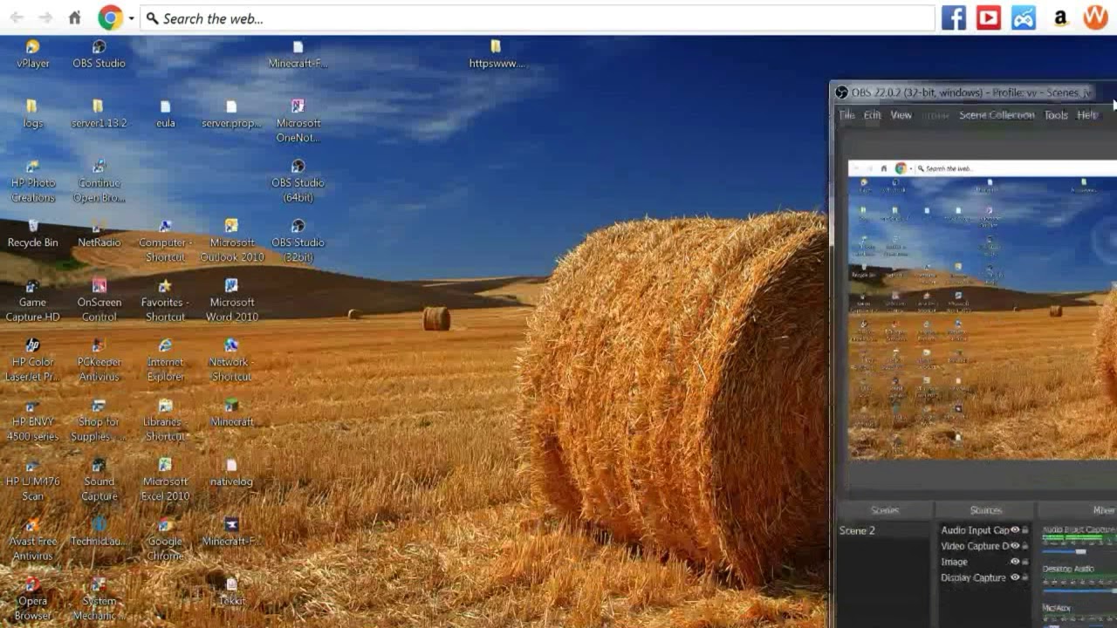Toggle visibility of Audio Input Capture source
Image resolution: width=1117 pixels, height=628 pixels.
tap(1014, 530)
